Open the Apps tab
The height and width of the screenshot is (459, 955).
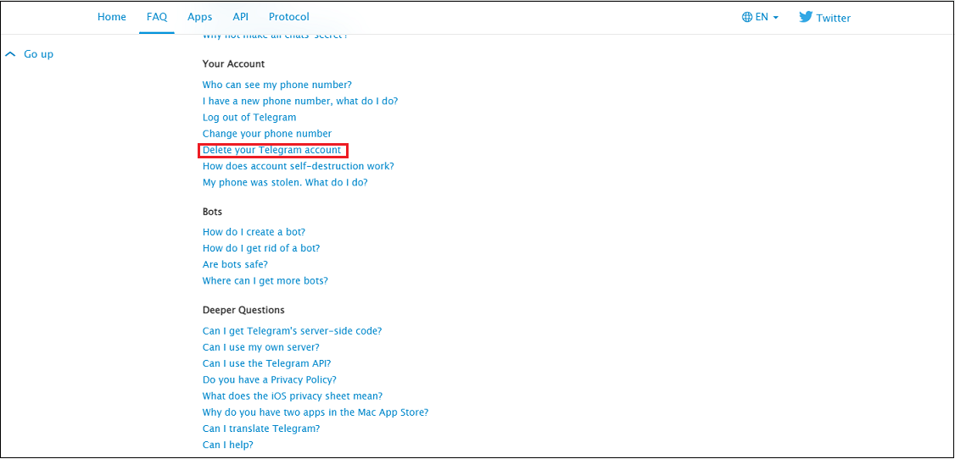[200, 17]
